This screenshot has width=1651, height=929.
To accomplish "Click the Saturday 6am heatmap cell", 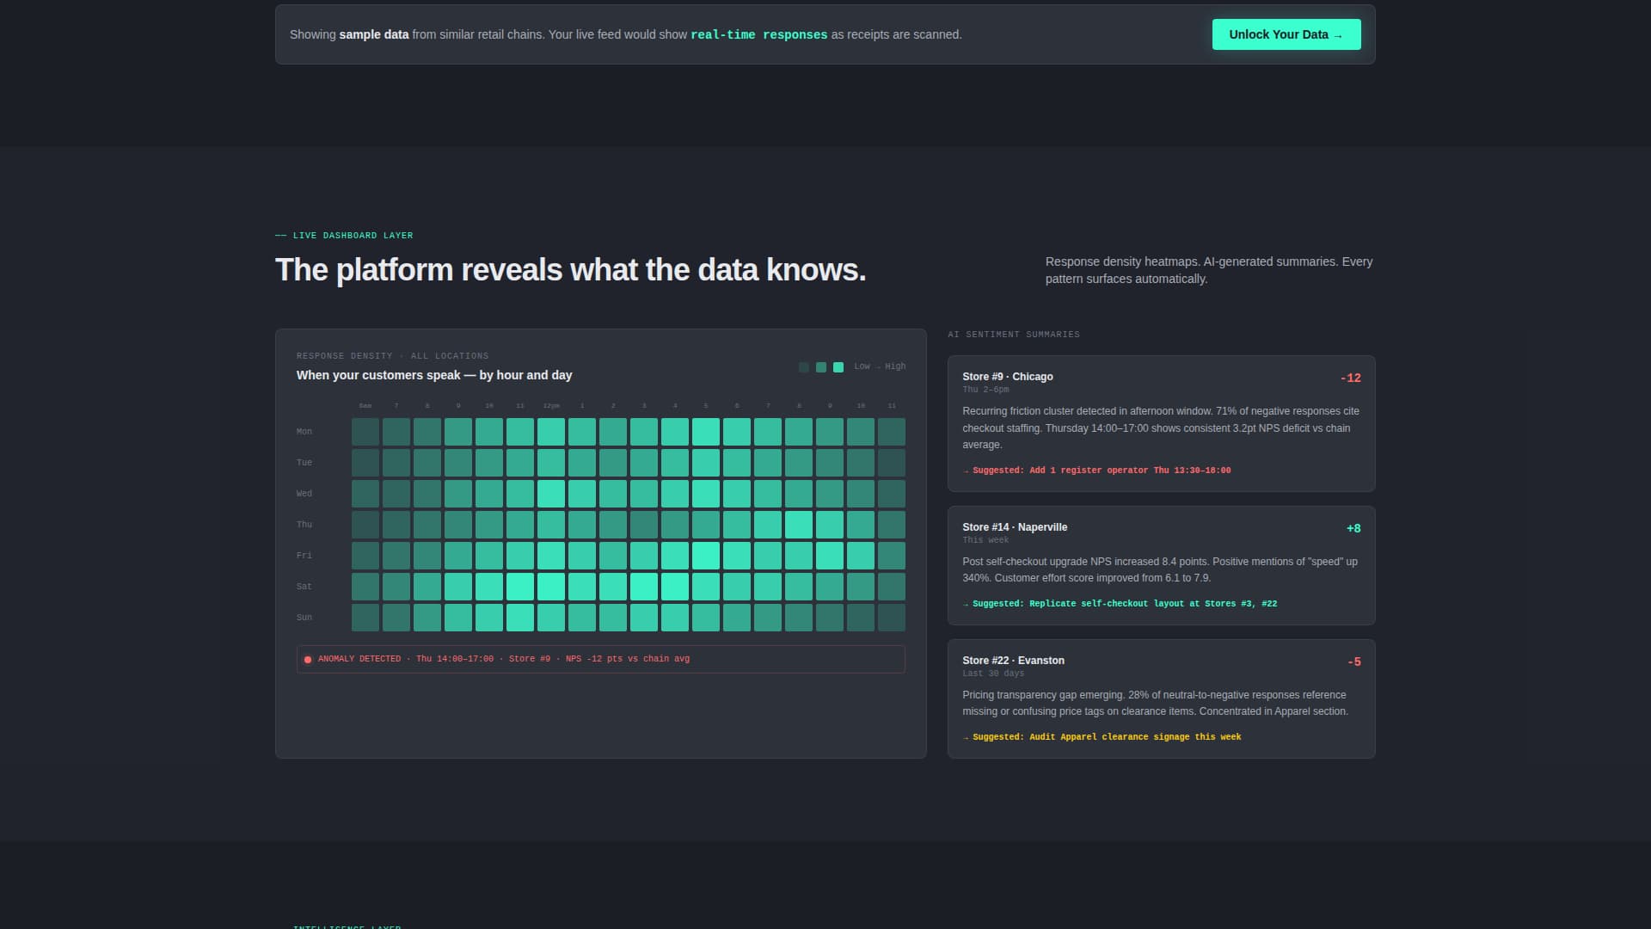I will [365, 587].
